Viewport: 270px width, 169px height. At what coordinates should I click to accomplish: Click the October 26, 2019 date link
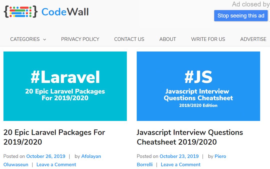click(x=46, y=156)
